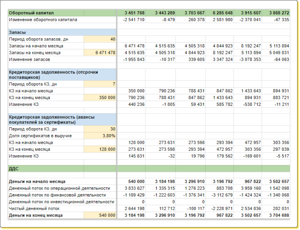Screen dimensions: 300x230
Task: Click the 'Изменение оборотного капитала' row label
Action: (x=43, y=20)
